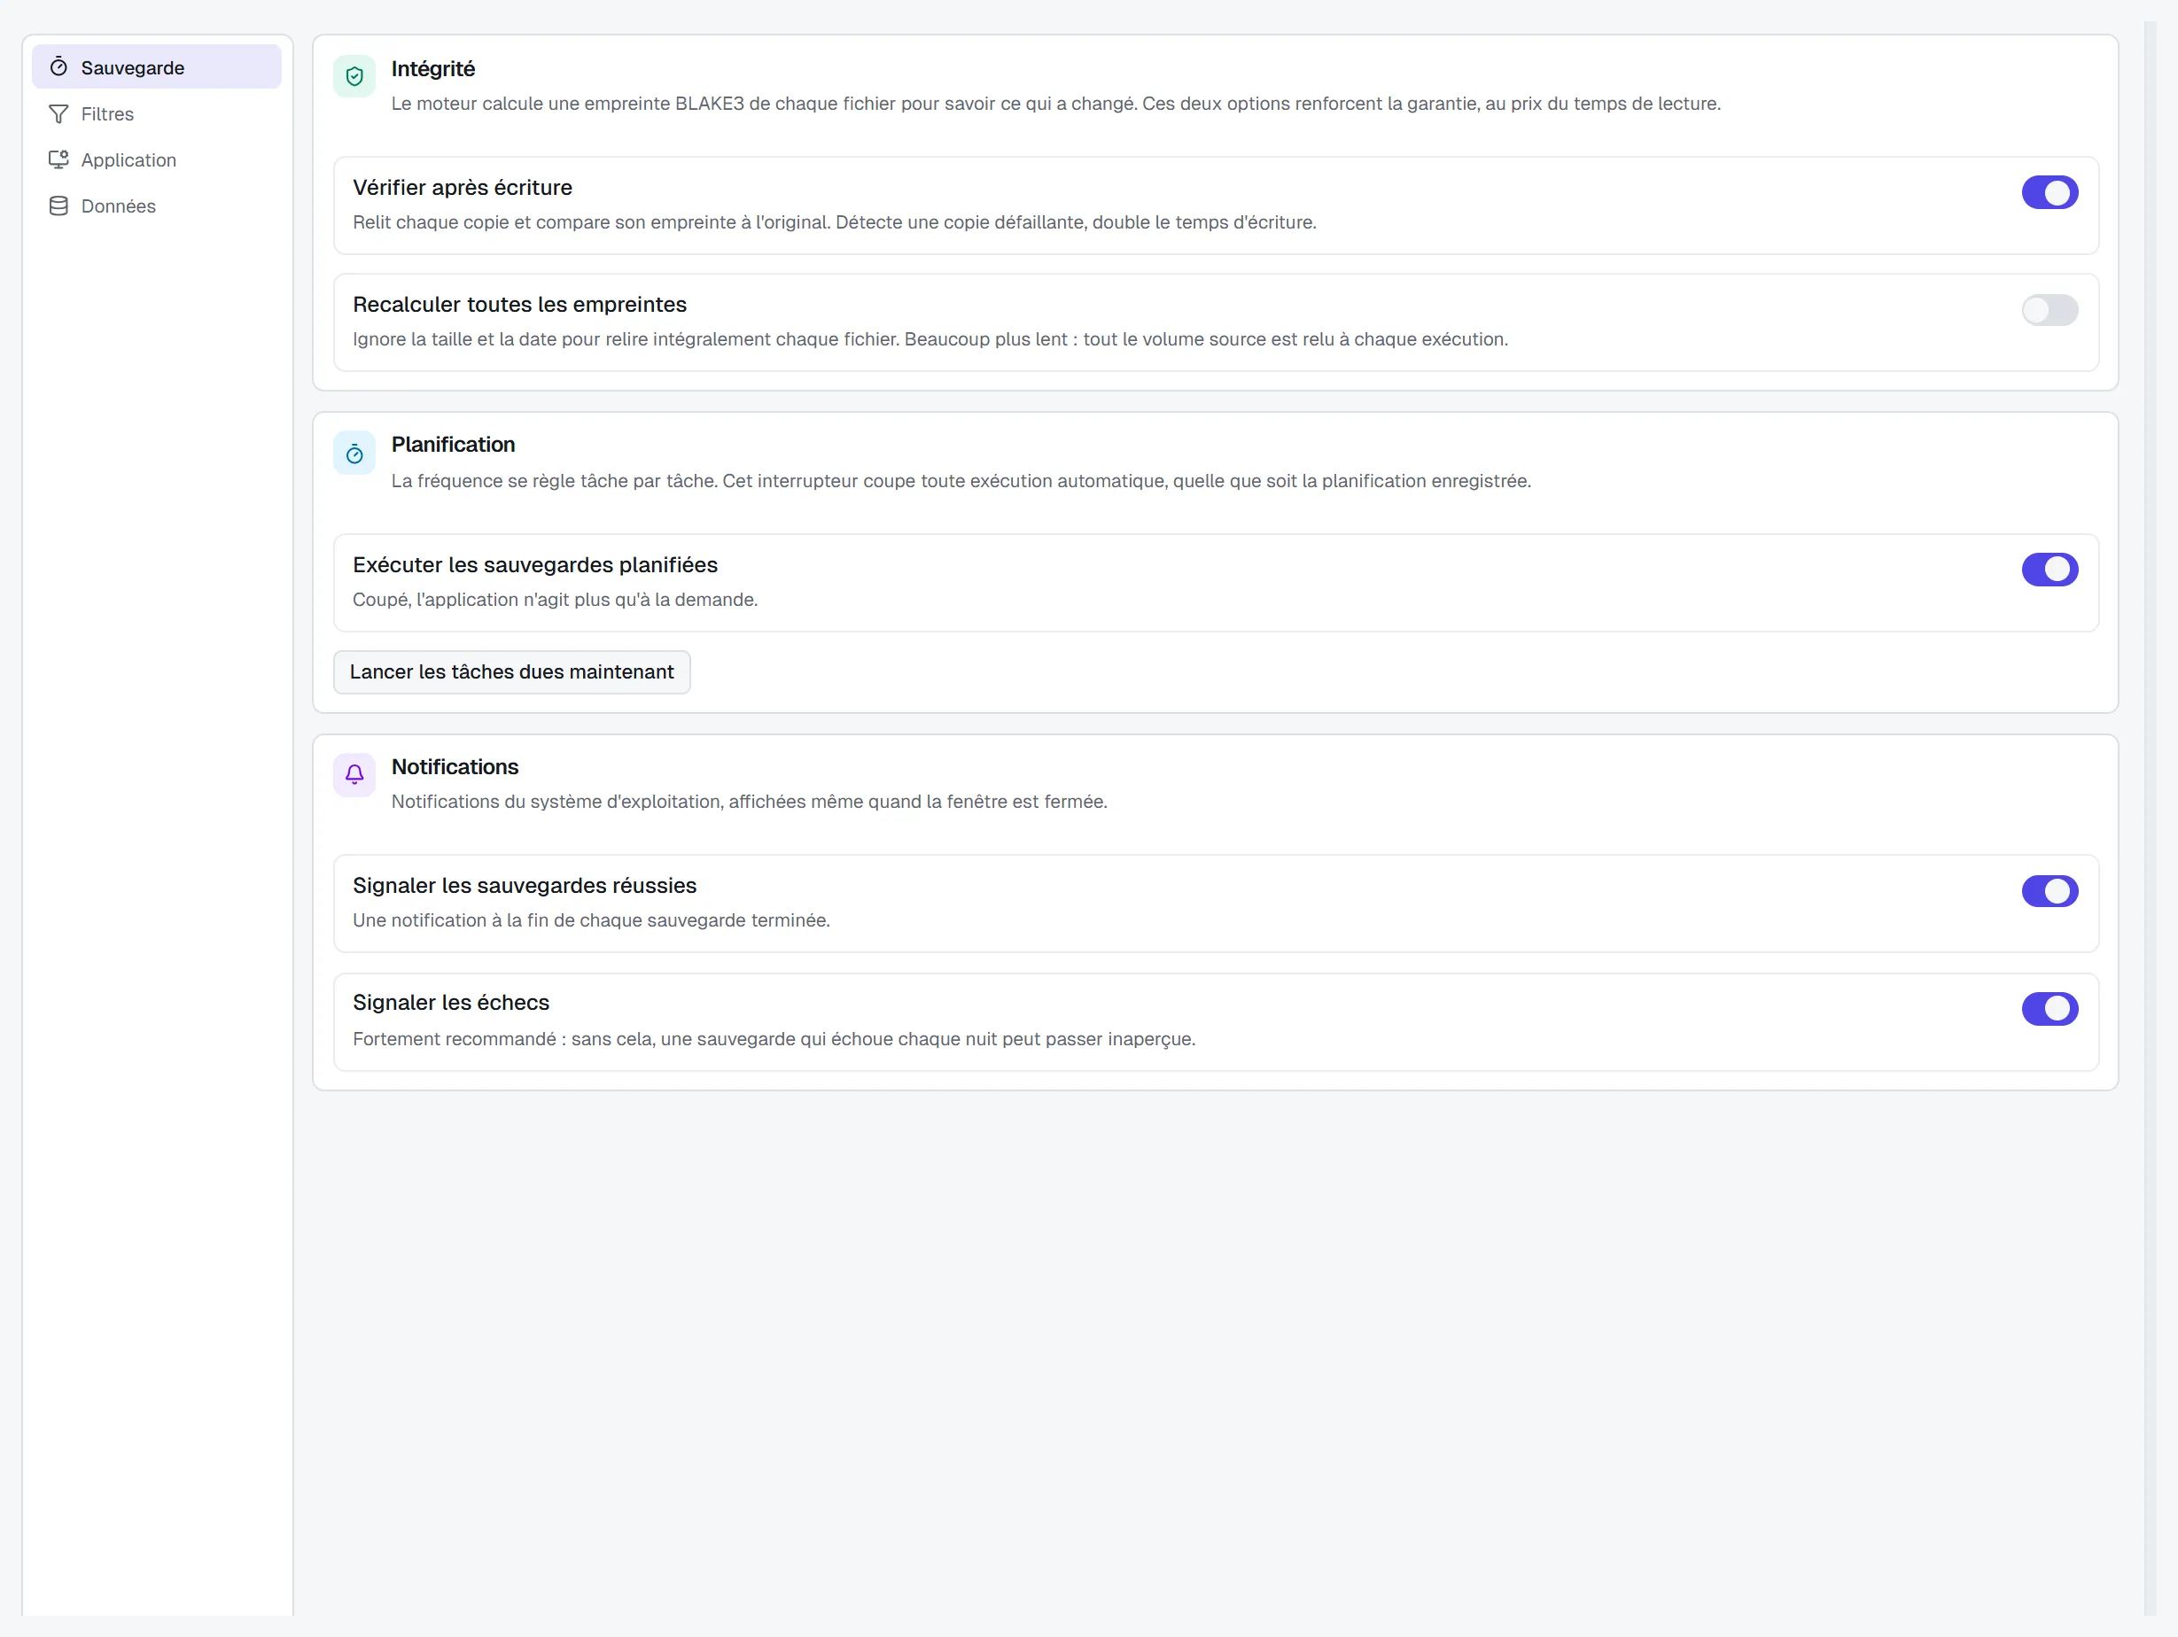Click the Intégrité section heading
The width and height of the screenshot is (2178, 1637).
(433, 69)
